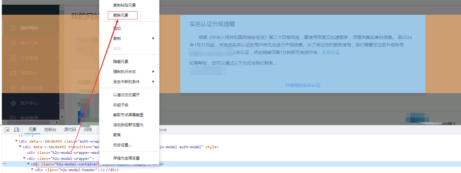Choose 删除元素 from the context menu
This screenshot has width=461, height=173.
pyautogui.click(x=121, y=15)
